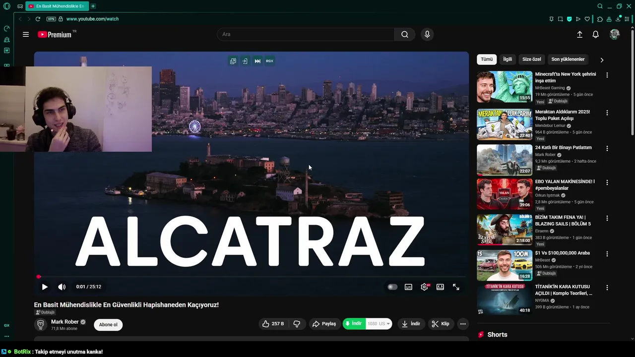Click the search magnifier button
635x357 pixels.
[x=405, y=34]
